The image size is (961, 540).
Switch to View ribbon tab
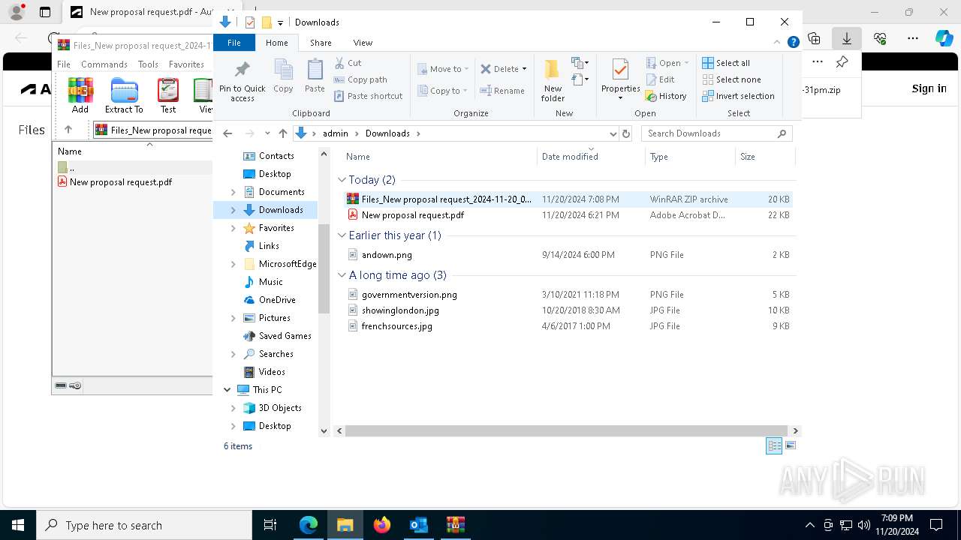click(x=363, y=43)
